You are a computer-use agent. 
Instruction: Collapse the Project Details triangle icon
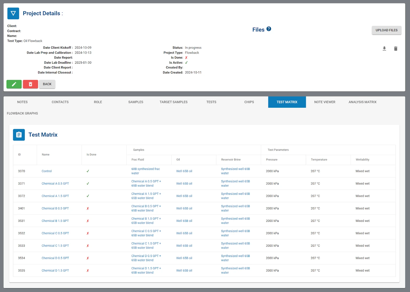click(13, 13)
